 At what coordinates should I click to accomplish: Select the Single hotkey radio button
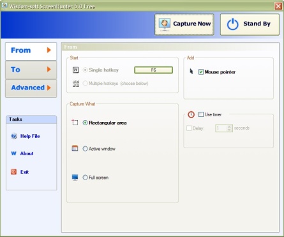pos(85,70)
